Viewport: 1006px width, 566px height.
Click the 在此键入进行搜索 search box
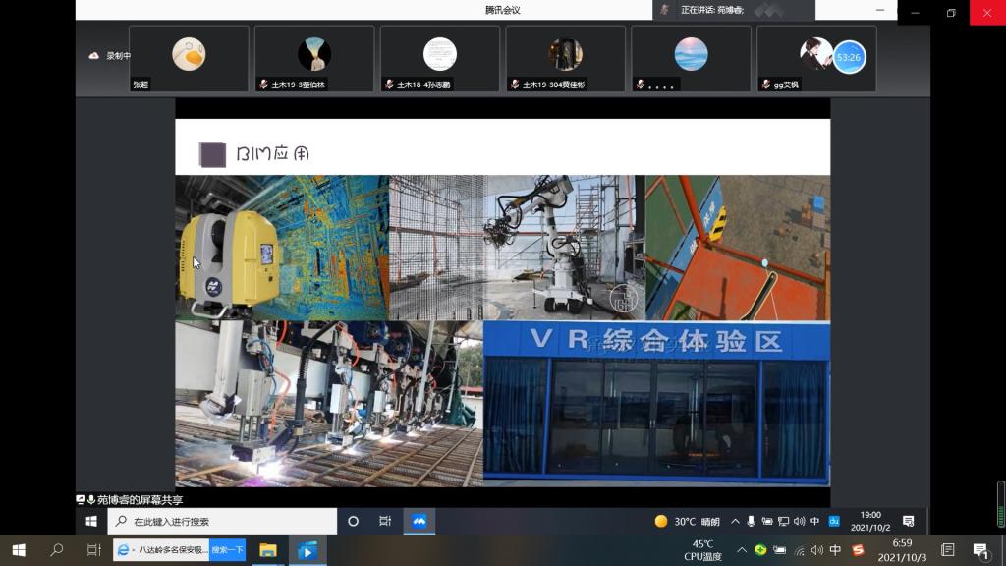226,522
